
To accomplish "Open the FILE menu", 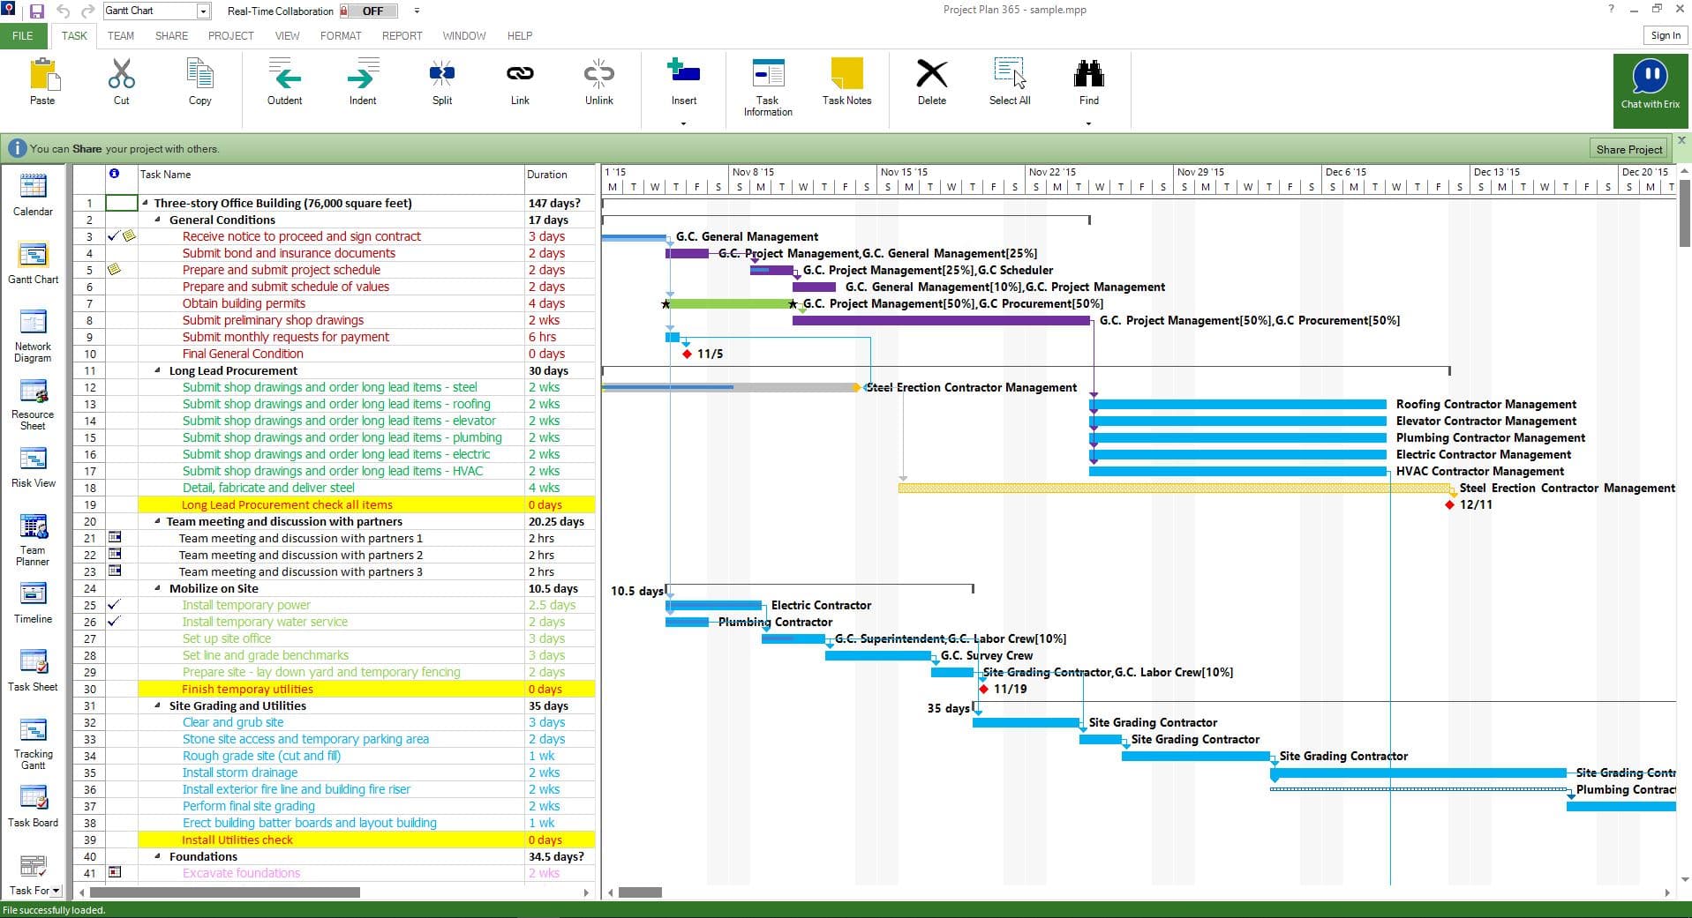I will [23, 36].
